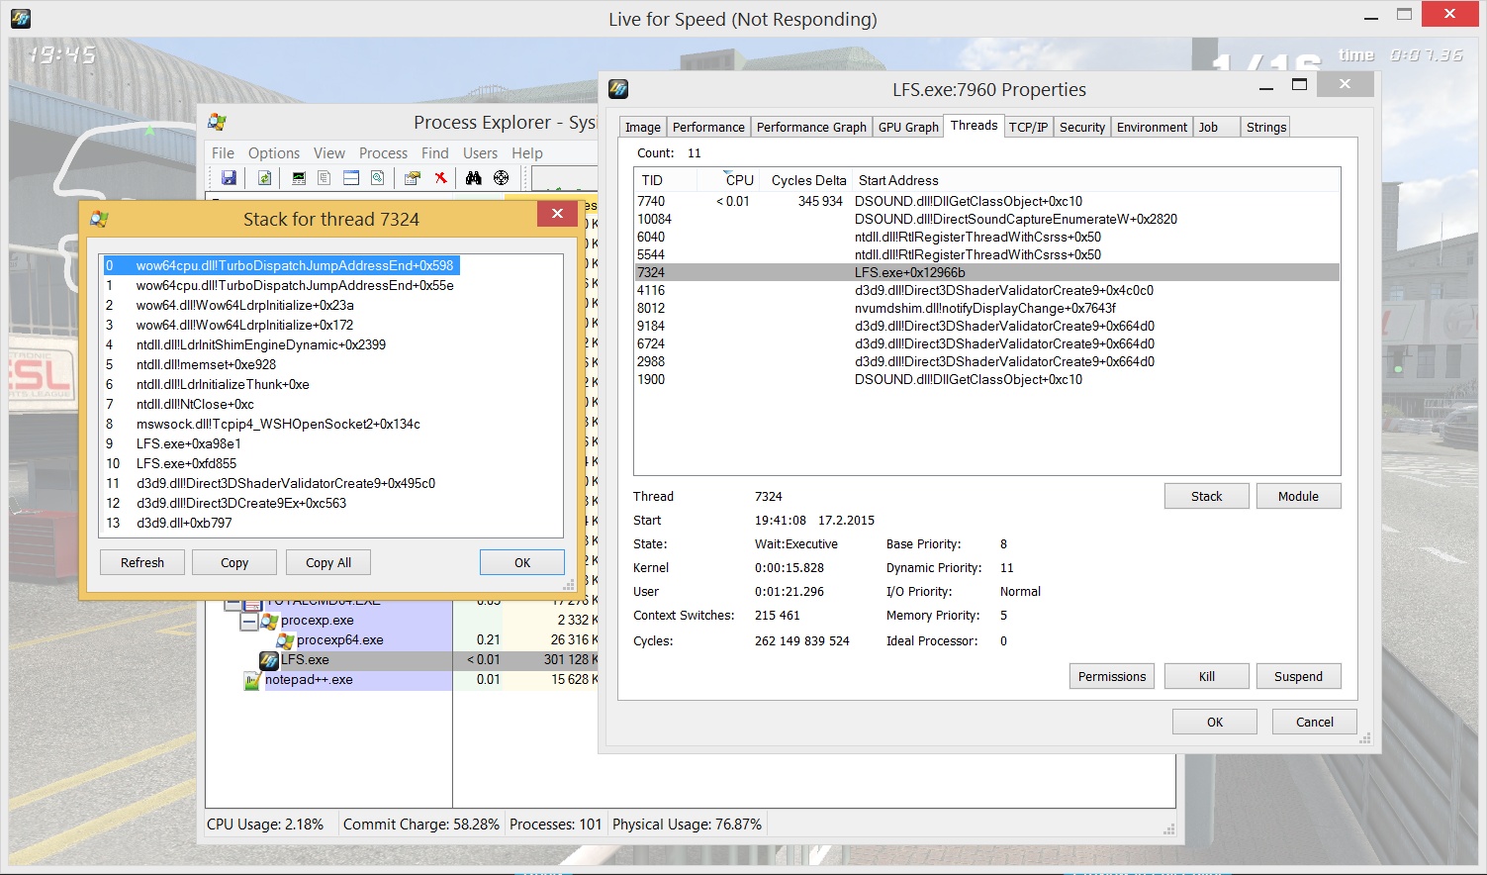1487x875 pixels.
Task: Select stack frame 8 mswsock.dll!Tcpip4_WSHOpenSocket2
Action: pos(330,424)
